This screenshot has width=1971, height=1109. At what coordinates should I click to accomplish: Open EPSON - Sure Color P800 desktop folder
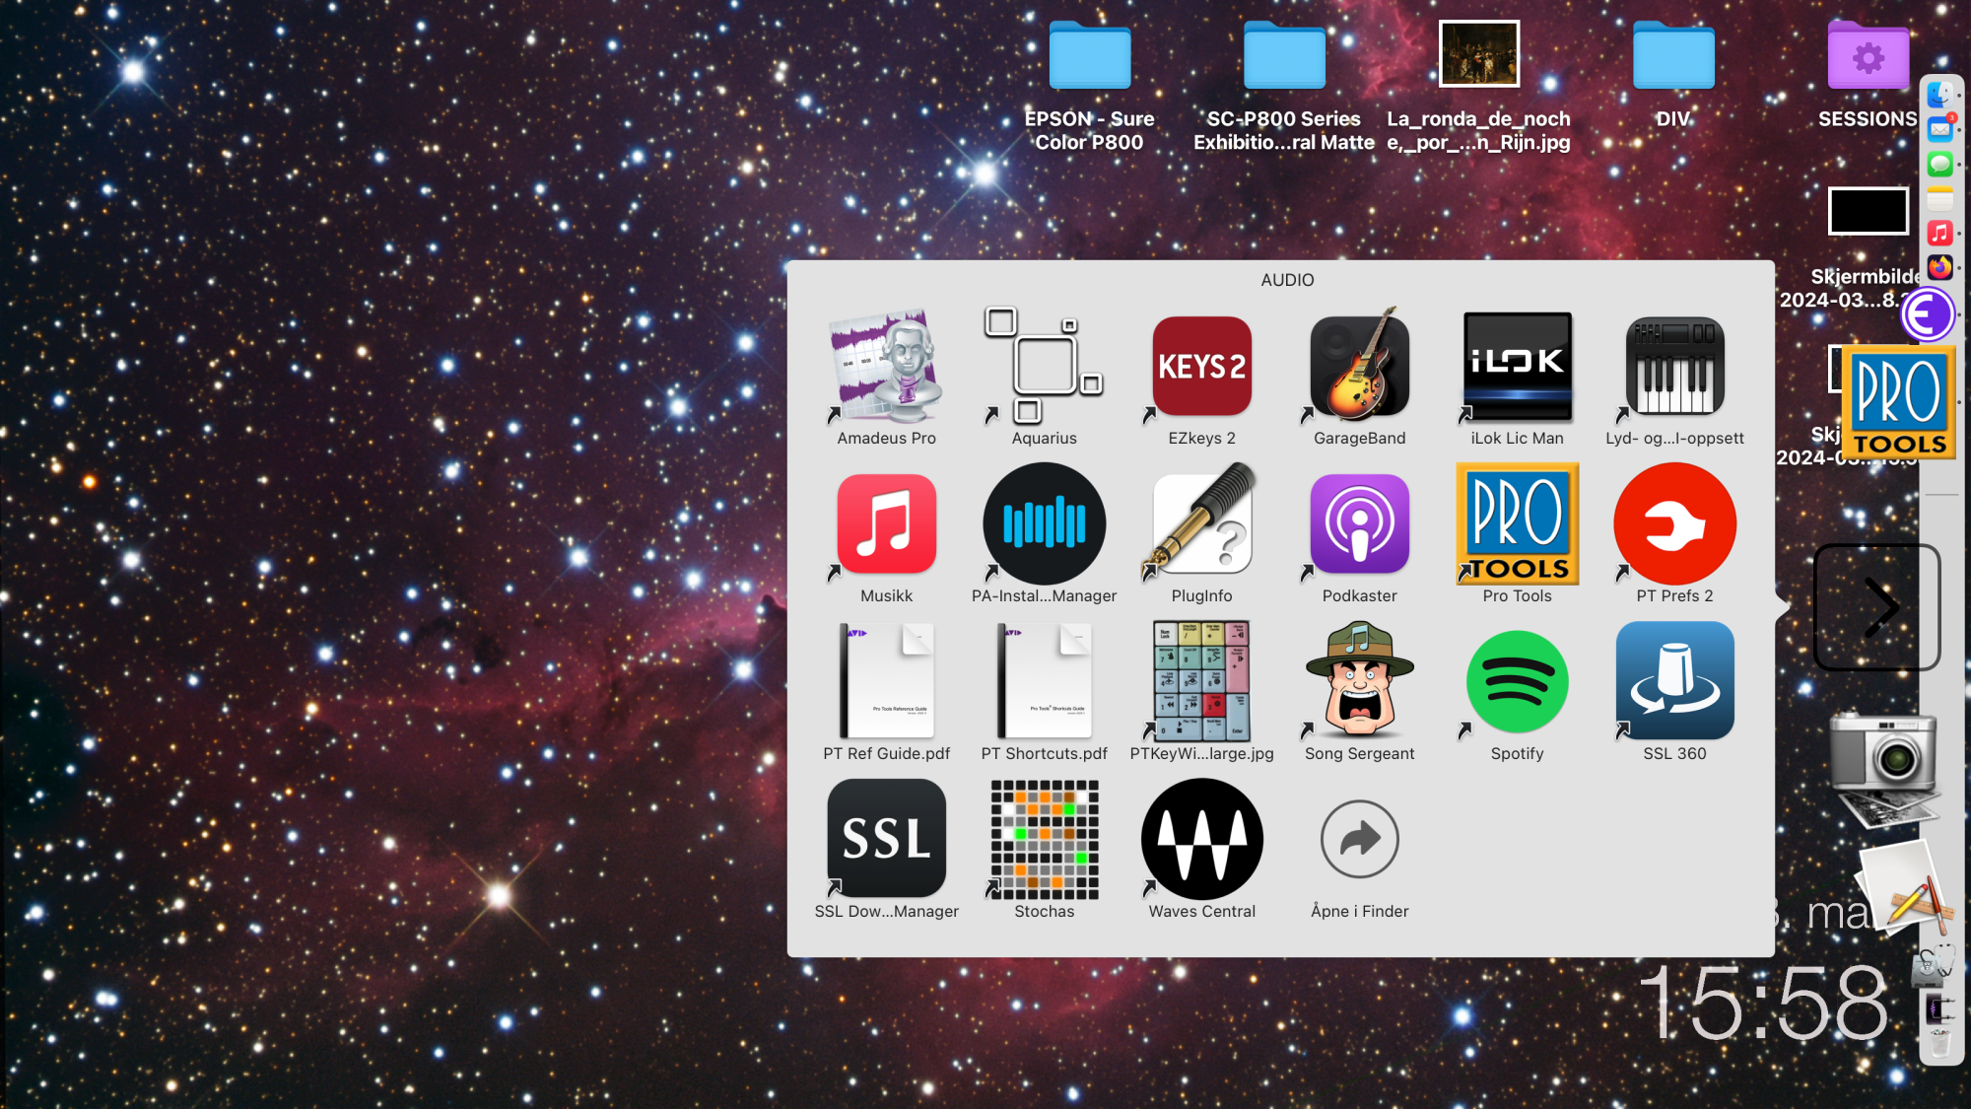coord(1089,55)
